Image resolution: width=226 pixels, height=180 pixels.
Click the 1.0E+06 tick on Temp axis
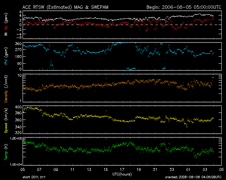pyautogui.click(x=15, y=139)
